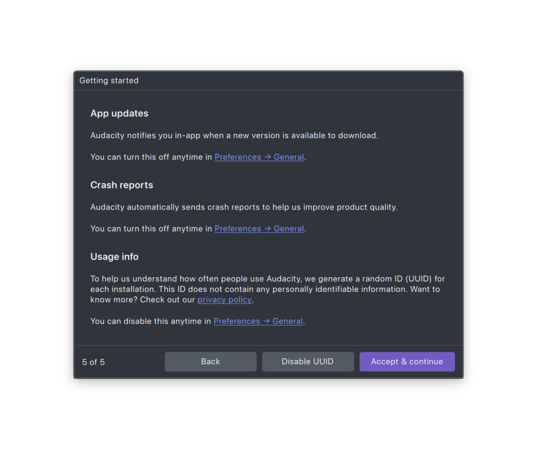This screenshot has height=455, width=537.
Task: Select the Disable UUID button
Action: [x=308, y=362]
